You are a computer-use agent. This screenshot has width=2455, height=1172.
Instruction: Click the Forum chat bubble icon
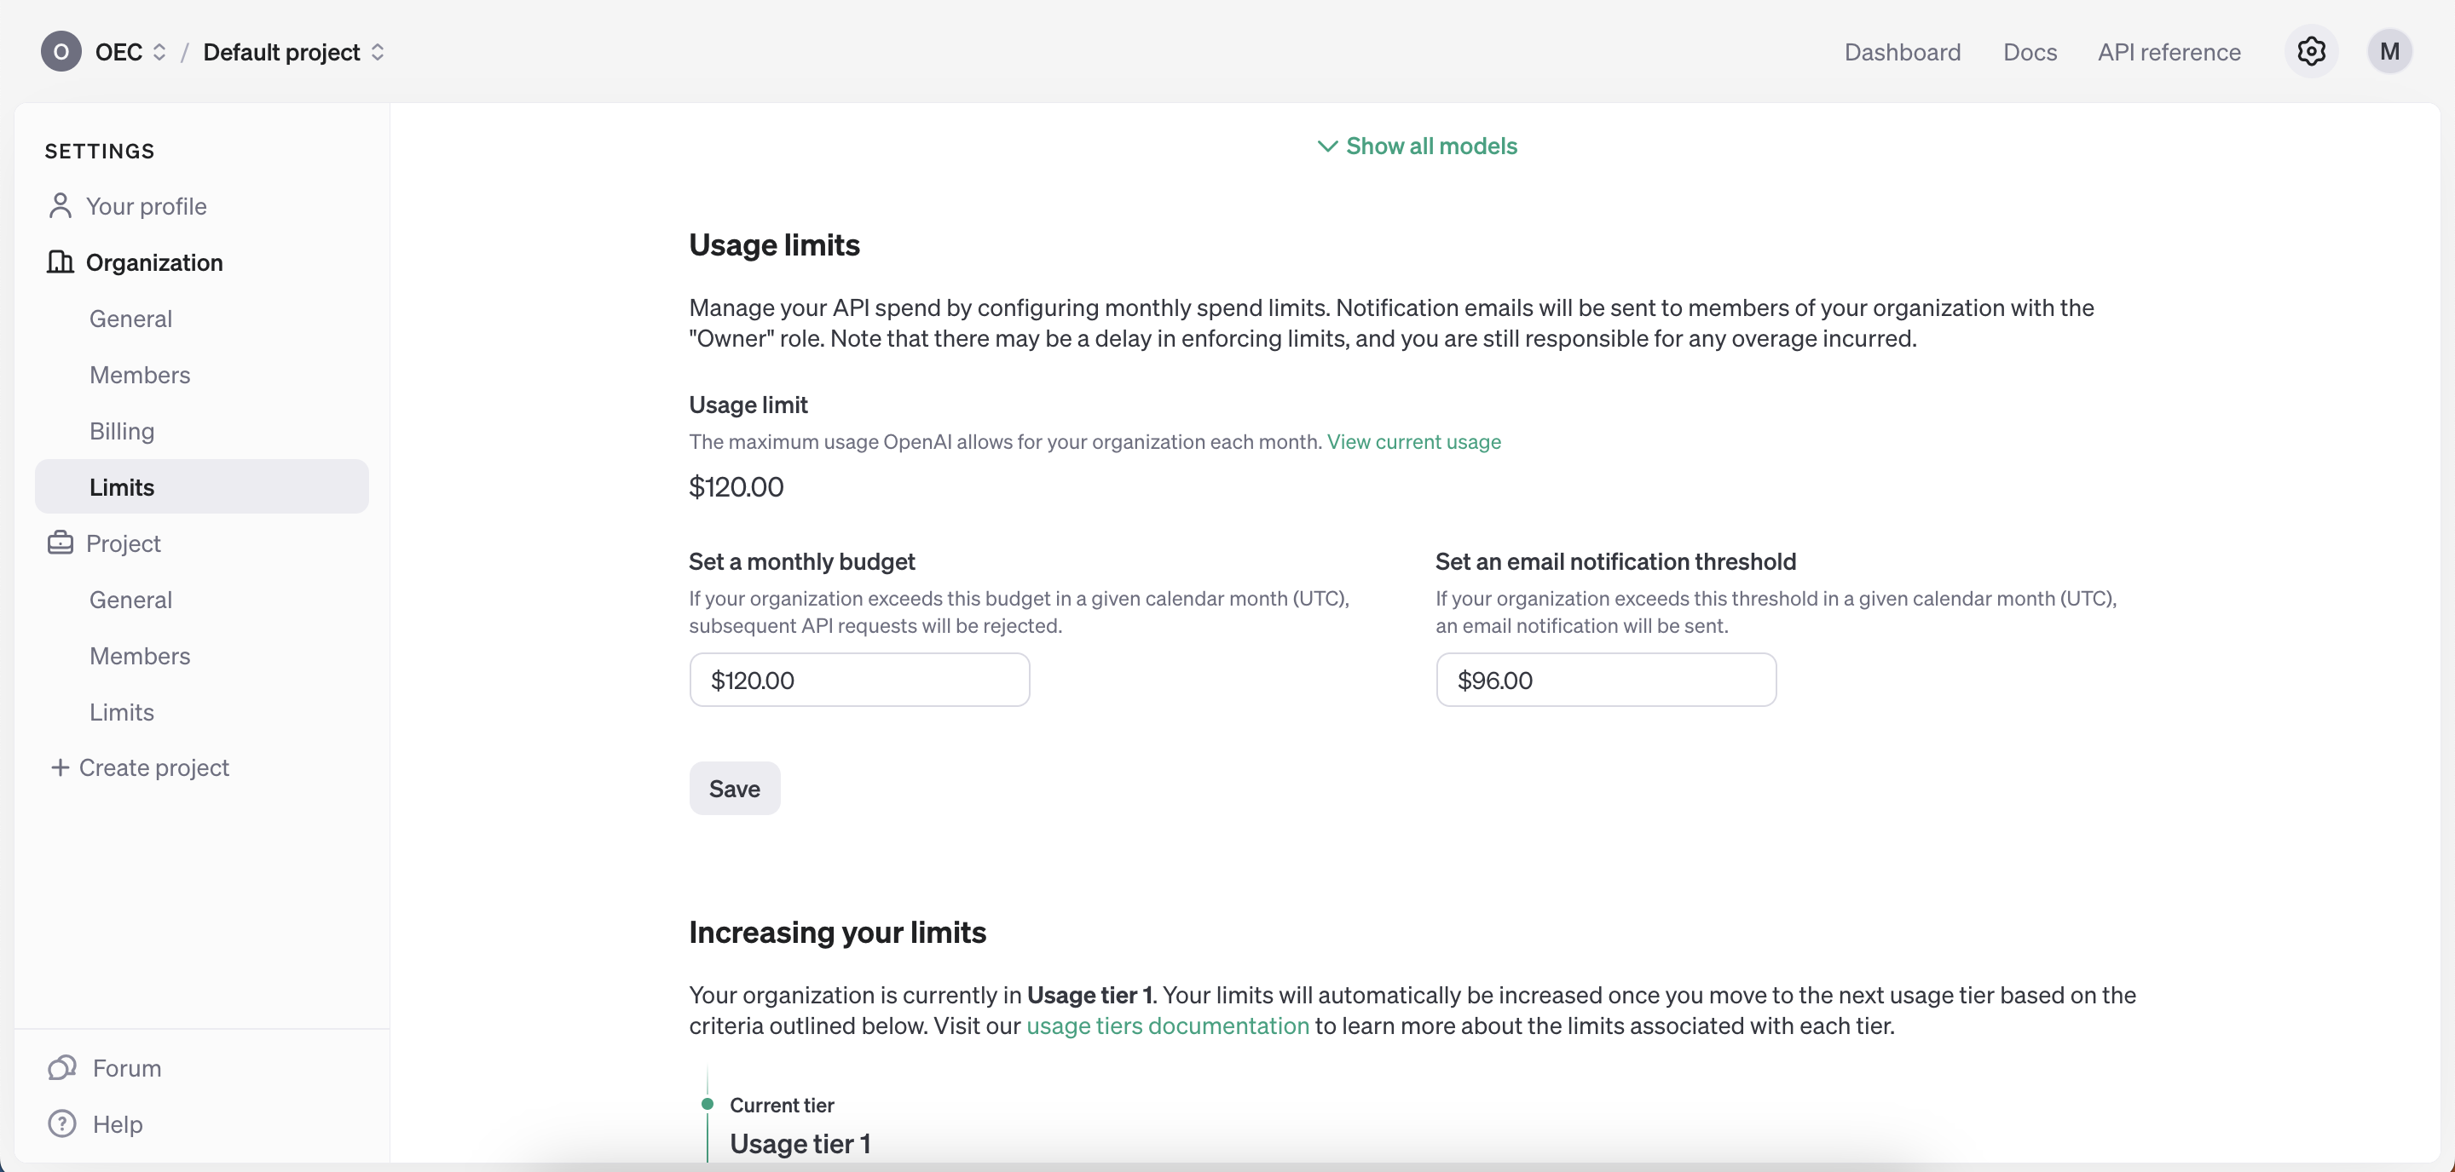62,1067
